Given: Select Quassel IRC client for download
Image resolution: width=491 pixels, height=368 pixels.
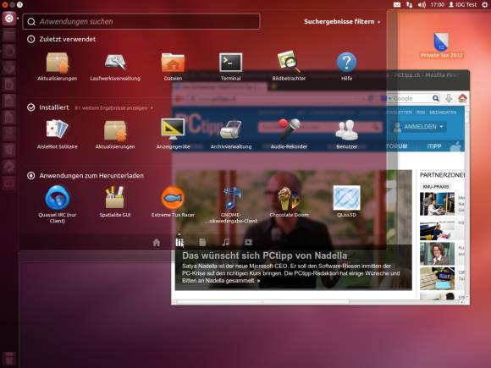Looking at the screenshot, I should pyautogui.click(x=57, y=204).
